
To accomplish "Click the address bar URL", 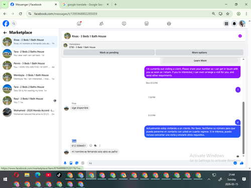I will tap(66, 14).
